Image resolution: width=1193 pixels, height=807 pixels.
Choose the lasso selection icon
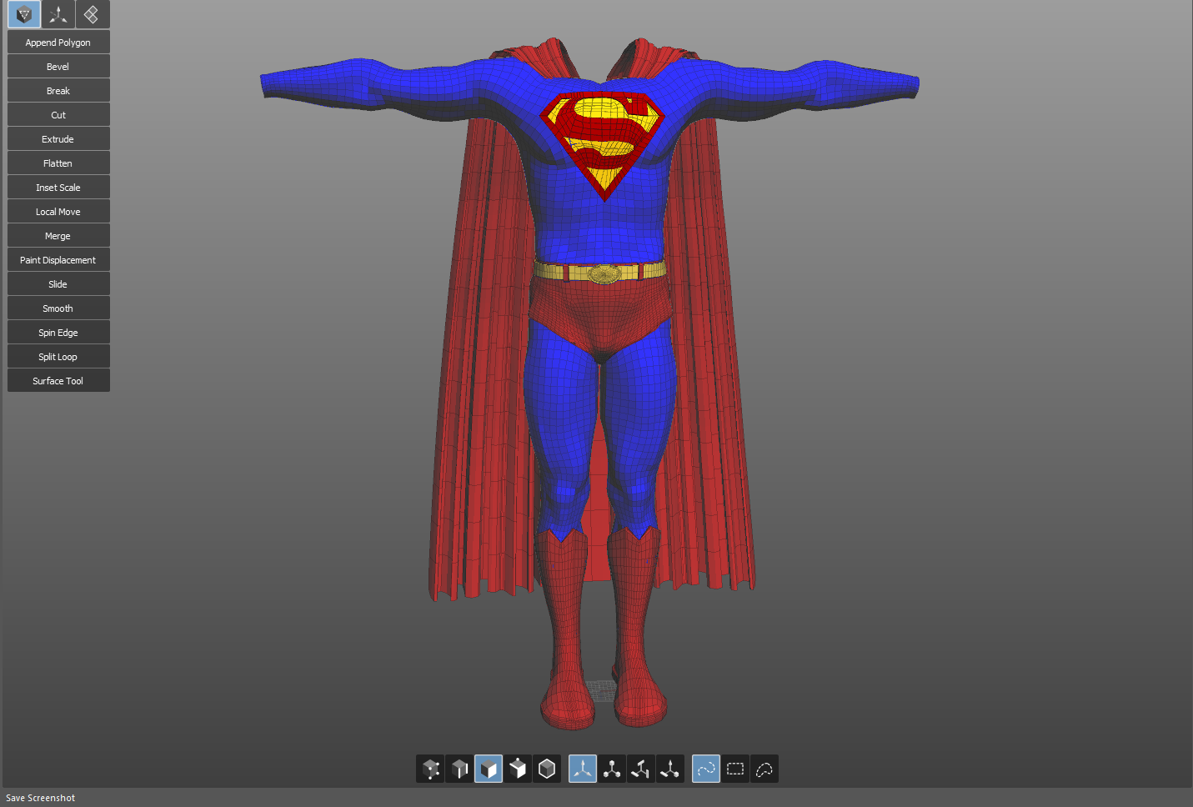(x=764, y=769)
